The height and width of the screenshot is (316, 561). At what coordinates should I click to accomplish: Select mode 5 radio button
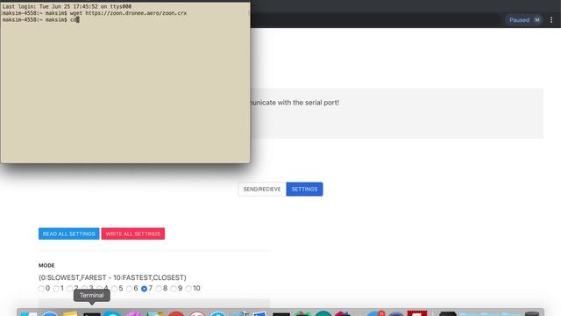[115, 289]
